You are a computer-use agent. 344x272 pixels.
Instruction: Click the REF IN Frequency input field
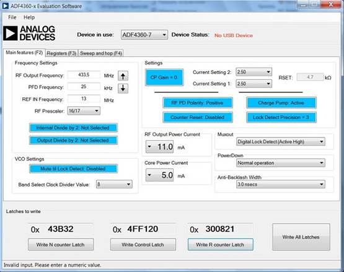point(84,99)
